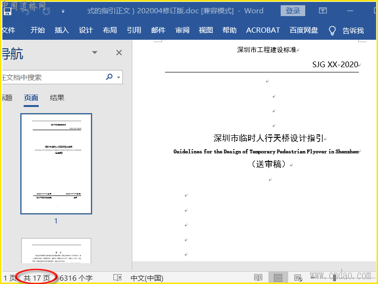Switch to the 开始 ribbon tab
The height and width of the screenshot is (284, 378).
tap(38, 30)
